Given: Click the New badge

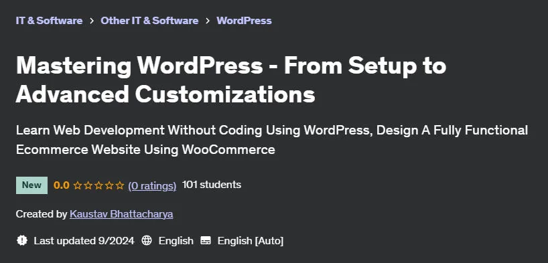Looking at the screenshot, I should tap(31, 185).
